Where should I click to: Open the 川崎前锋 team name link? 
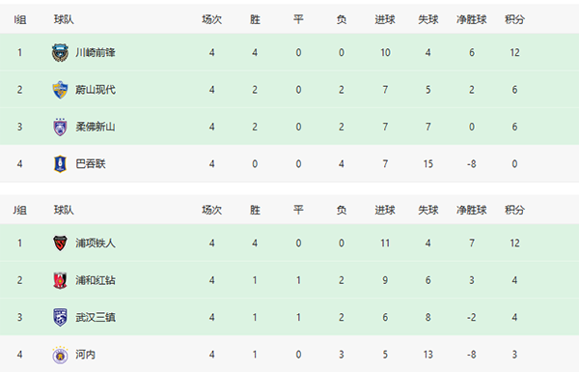tap(96, 52)
